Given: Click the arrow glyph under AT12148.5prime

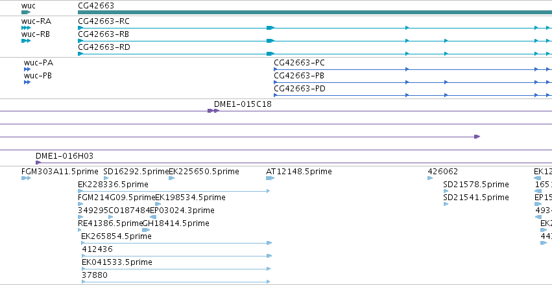Looking at the screenshot, I should [270, 178].
